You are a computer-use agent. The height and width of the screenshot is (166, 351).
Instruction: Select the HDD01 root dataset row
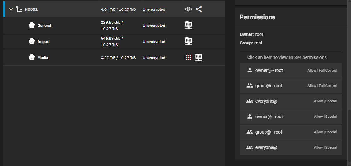[114, 9]
